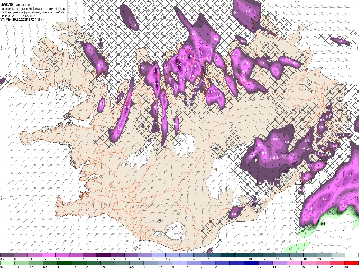Click the dark mauve 0.2 swatch, top row
Image resolution: width=359 pixels, height=269 pixels.
pos(7,255)
